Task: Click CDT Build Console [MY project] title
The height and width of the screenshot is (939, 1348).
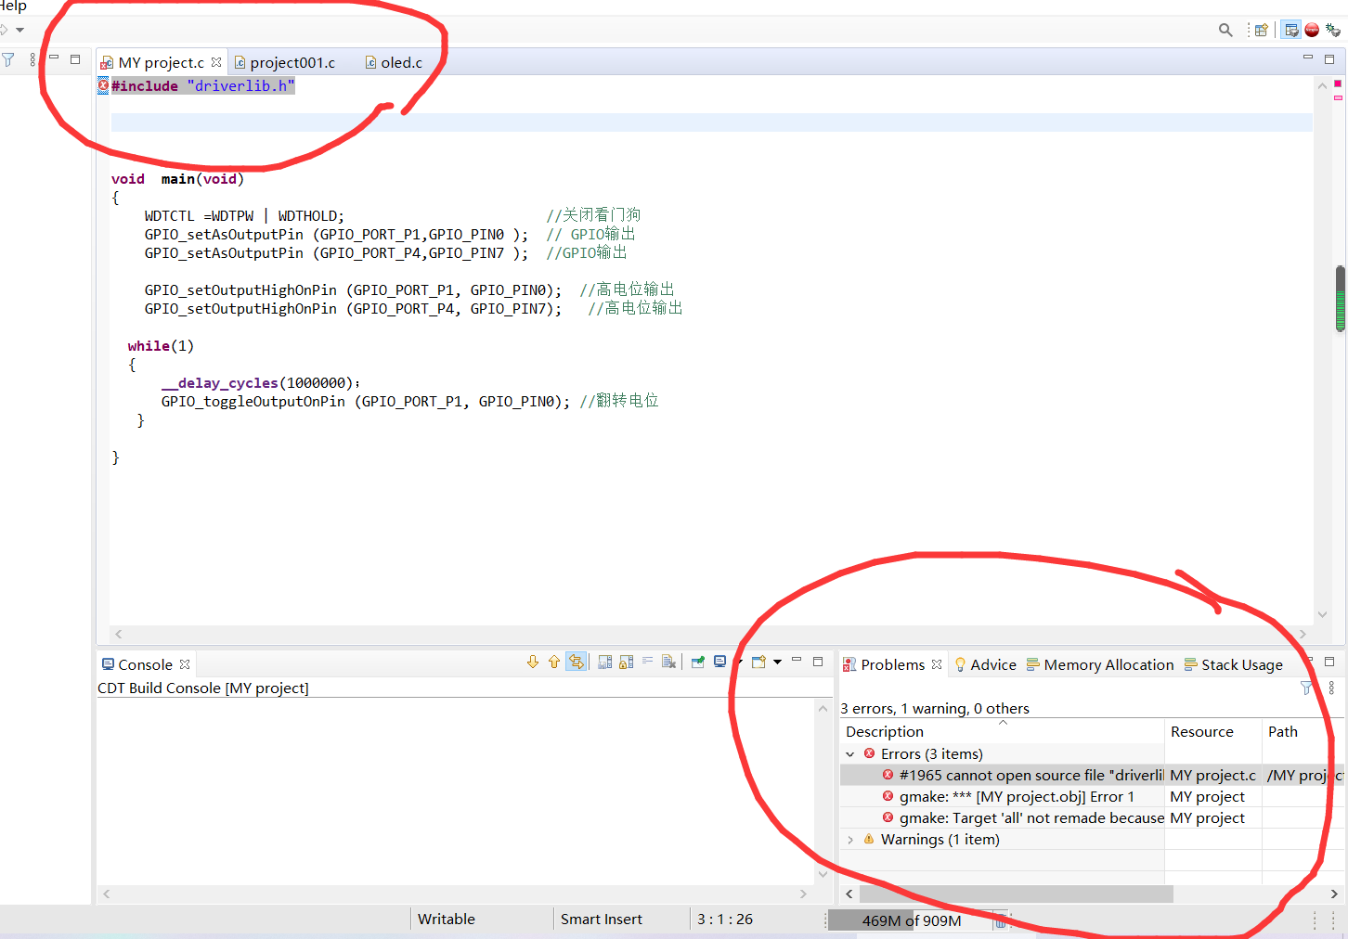Action: click(x=203, y=688)
